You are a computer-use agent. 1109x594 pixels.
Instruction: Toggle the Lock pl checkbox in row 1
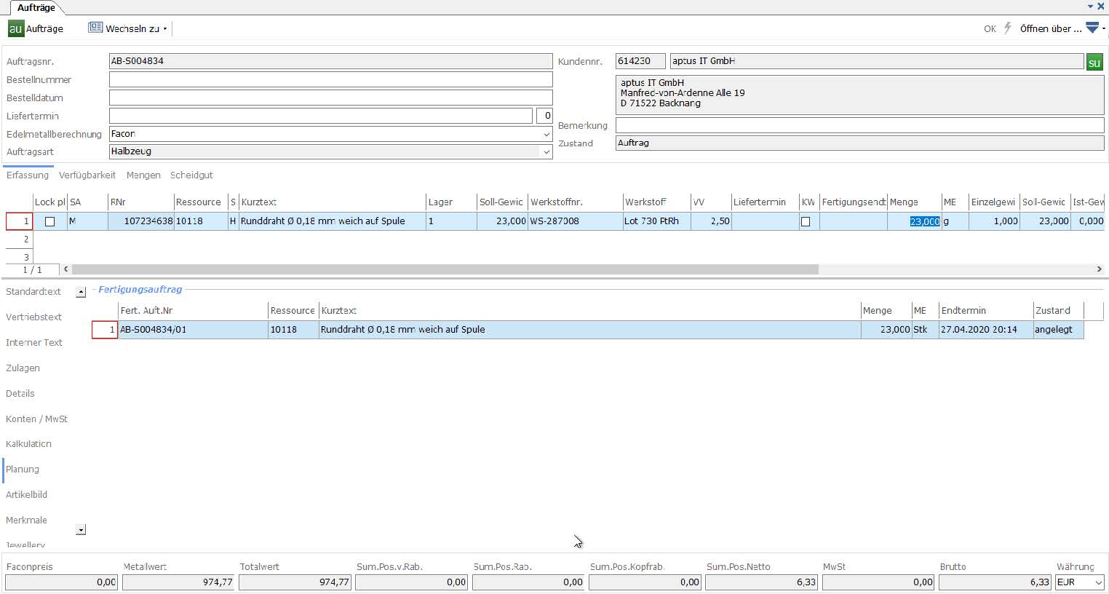tap(49, 221)
